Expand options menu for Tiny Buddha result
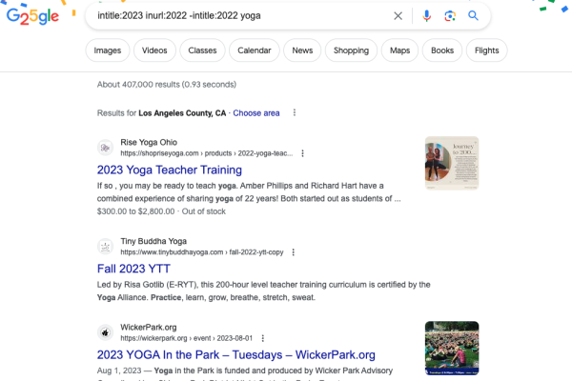This screenshot has height=381, width=572. pyautogui.click(x=294, y=252)
